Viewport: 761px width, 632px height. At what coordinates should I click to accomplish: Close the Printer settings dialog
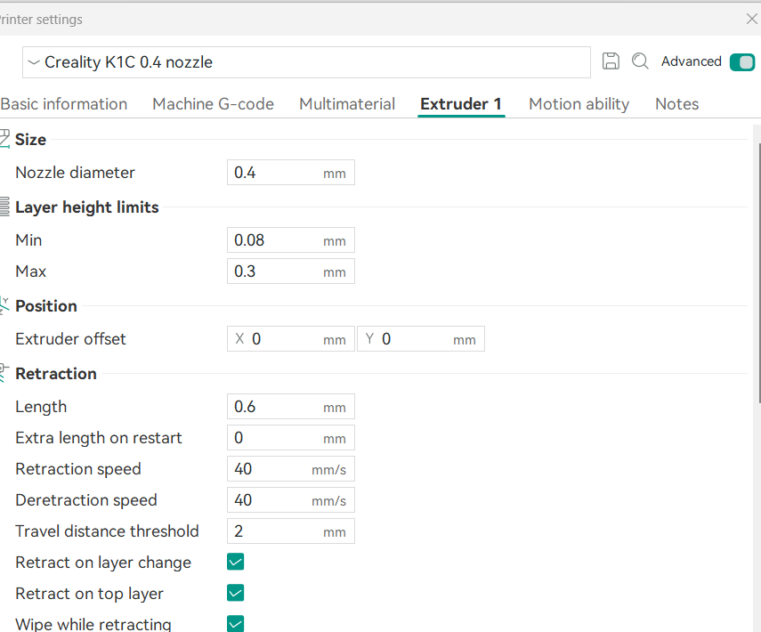[x=752, y=19]
